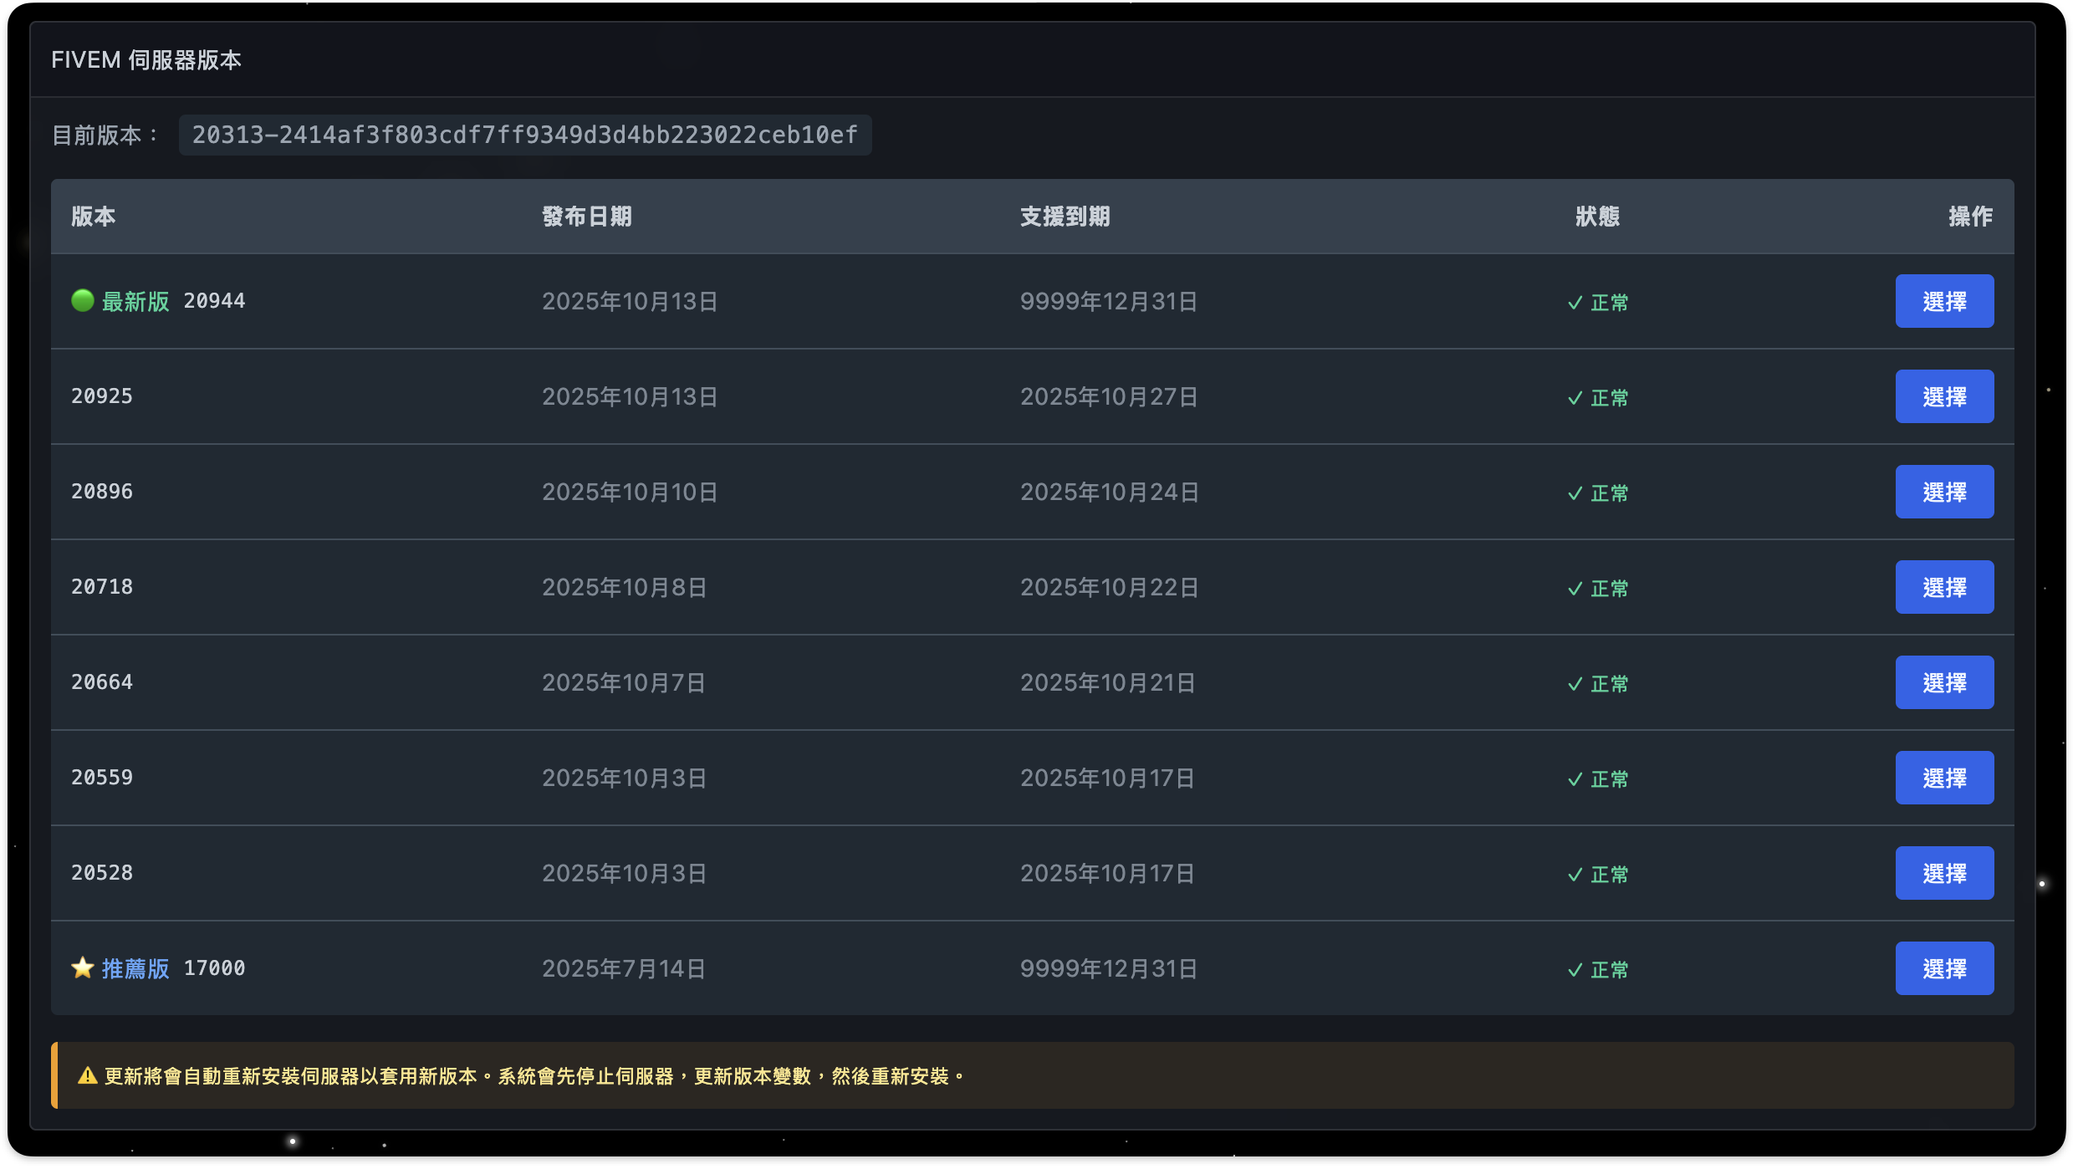
Task: Select version 20718 using 選擇 button
Action: (x=1943, y=587)
